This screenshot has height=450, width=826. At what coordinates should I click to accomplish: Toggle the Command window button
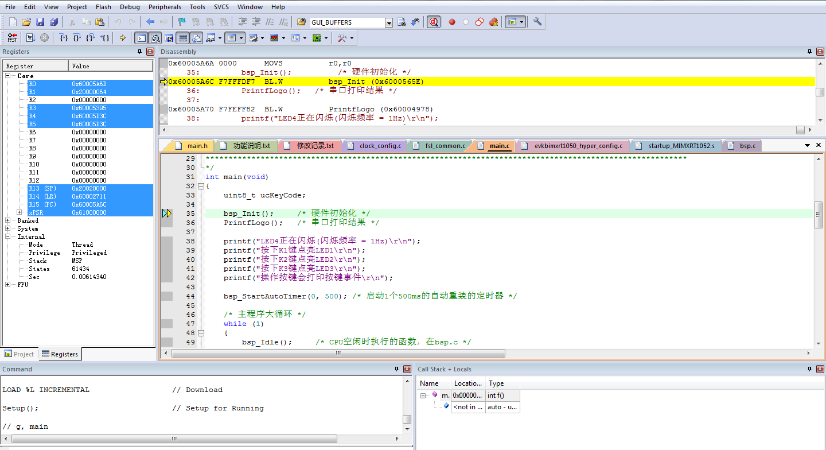pos(141,38)
